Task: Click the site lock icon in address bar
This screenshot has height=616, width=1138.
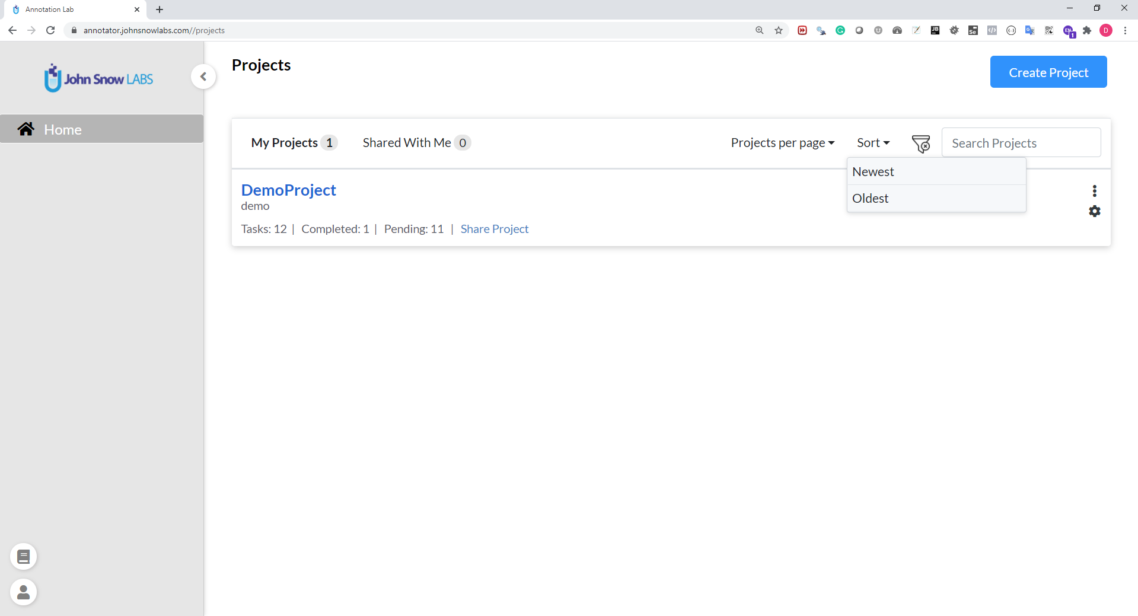Action: [x=74, y=30]
